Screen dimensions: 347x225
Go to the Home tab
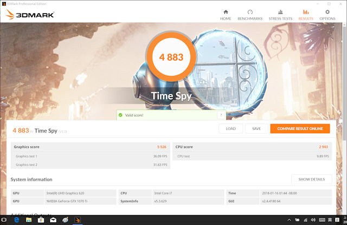226,15
